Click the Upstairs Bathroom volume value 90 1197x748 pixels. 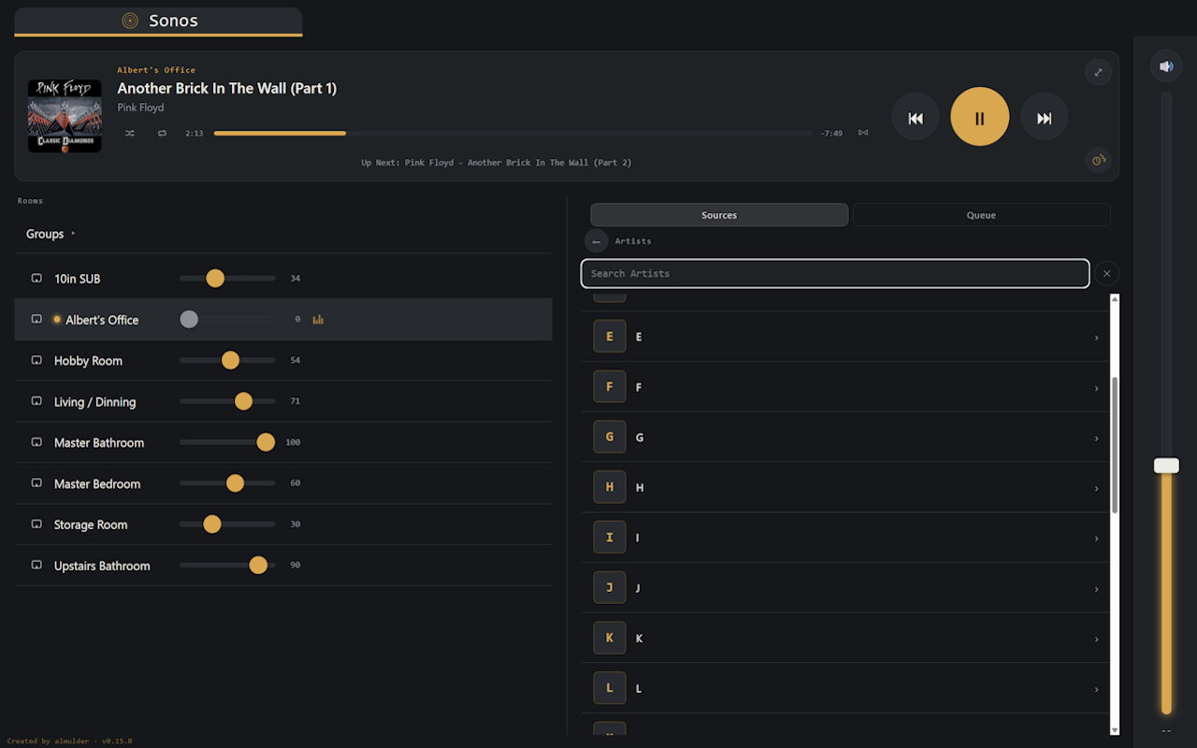[x=296, y=566]
